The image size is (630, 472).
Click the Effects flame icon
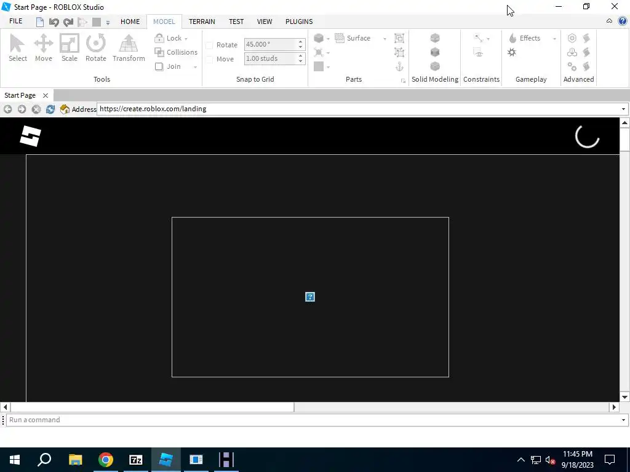pos(512,38)
